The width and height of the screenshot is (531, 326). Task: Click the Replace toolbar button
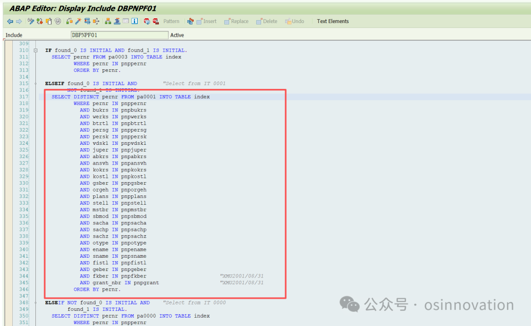point(236,21)
